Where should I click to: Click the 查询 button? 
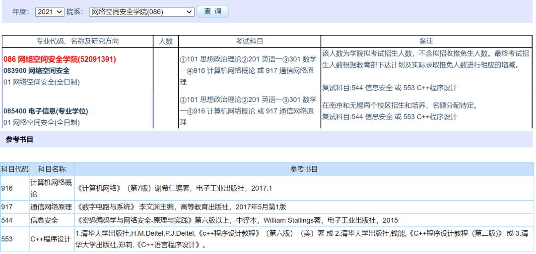click(212, 11)
